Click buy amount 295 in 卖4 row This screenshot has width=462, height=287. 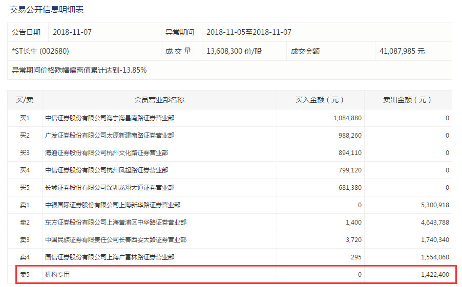pos(356,257)
